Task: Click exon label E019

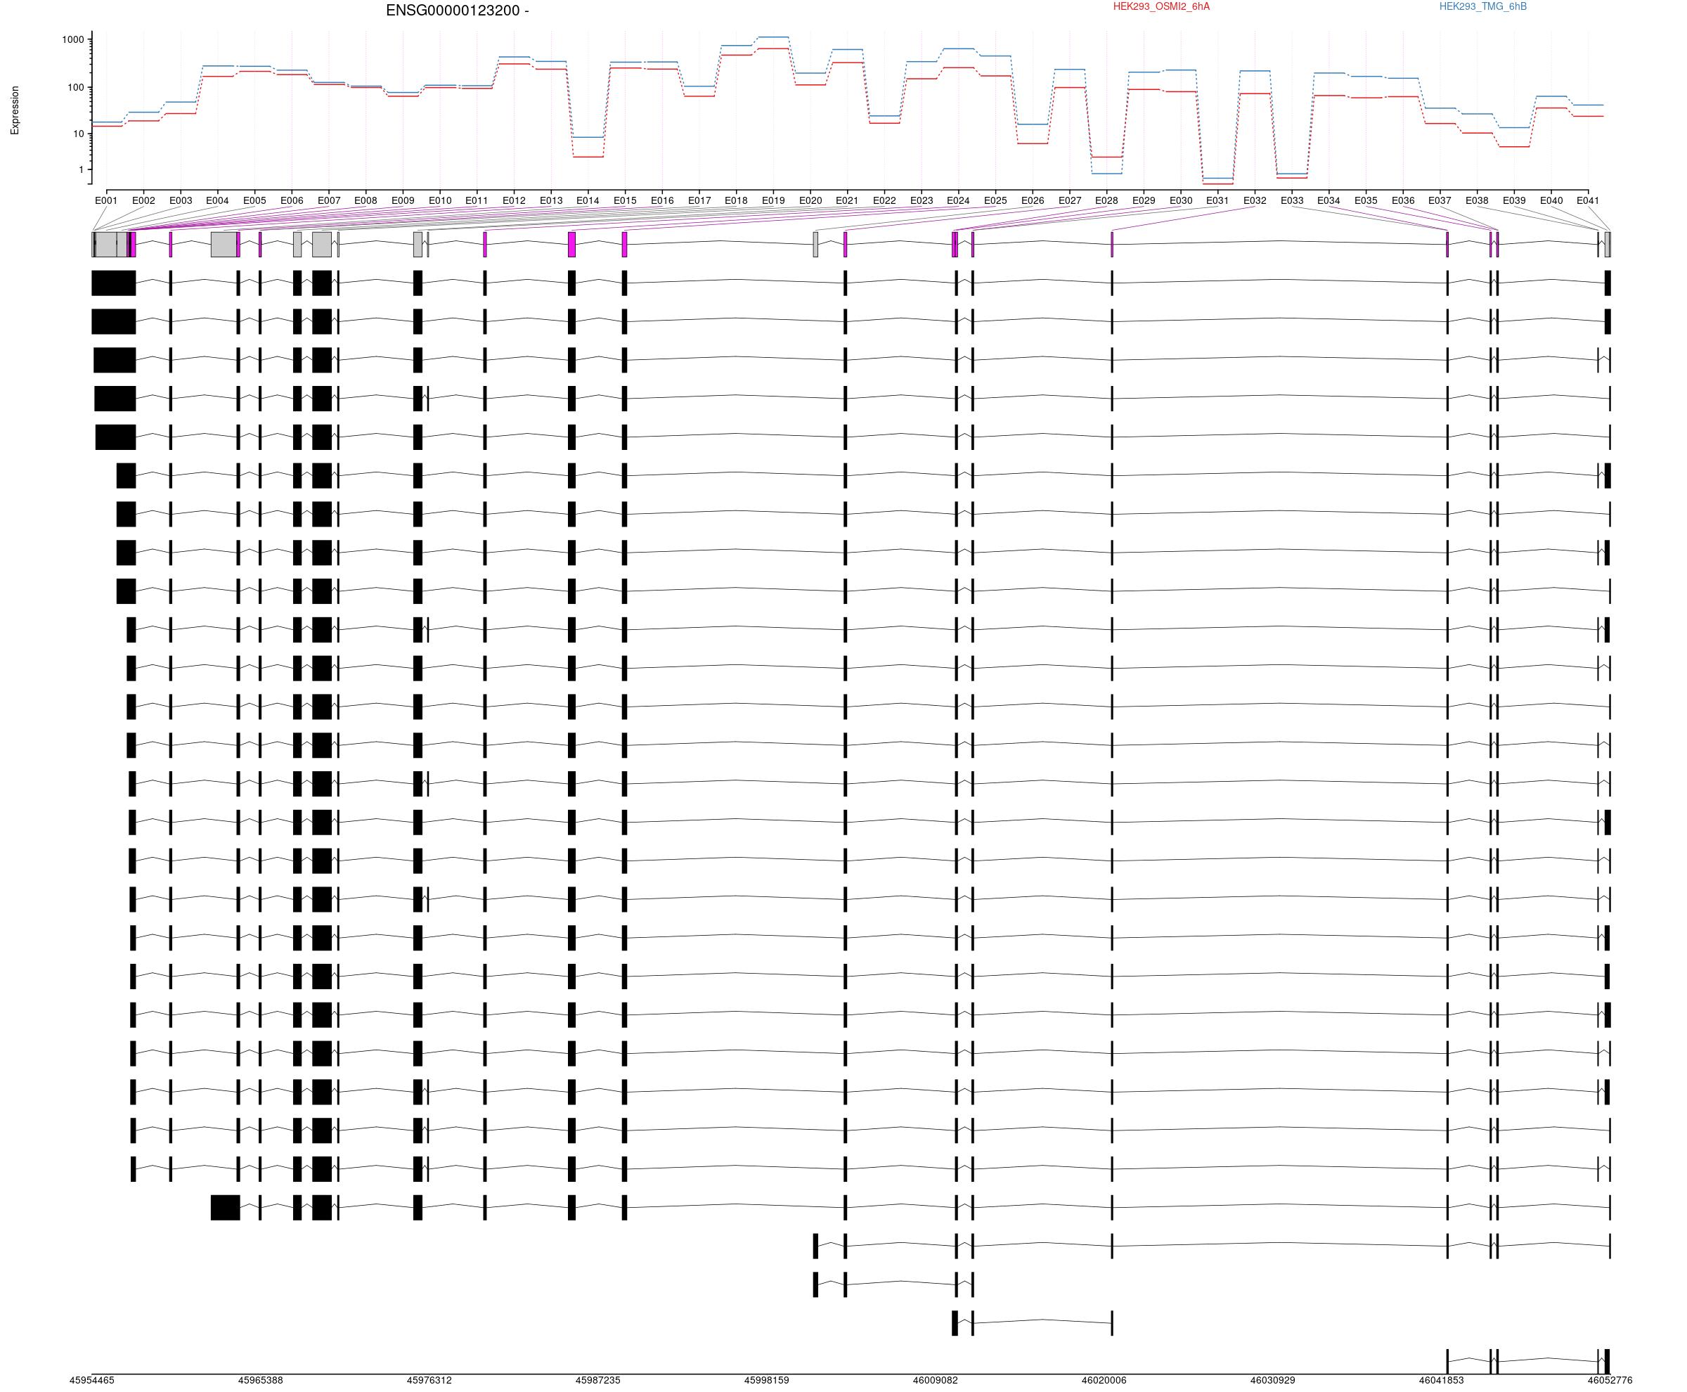Action: pyautogui.click(x=773, y=200)
